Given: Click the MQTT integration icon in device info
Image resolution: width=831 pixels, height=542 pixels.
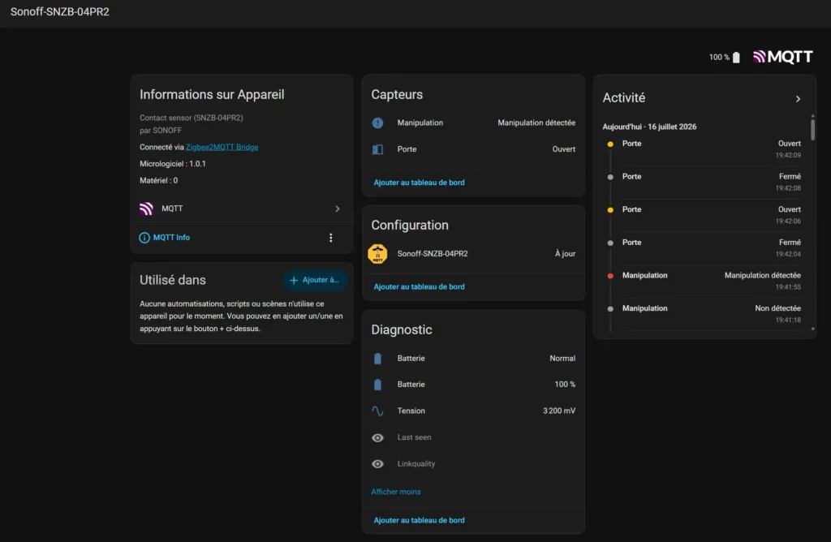Looking at the screenshot, I should click(x=146, y=209).
